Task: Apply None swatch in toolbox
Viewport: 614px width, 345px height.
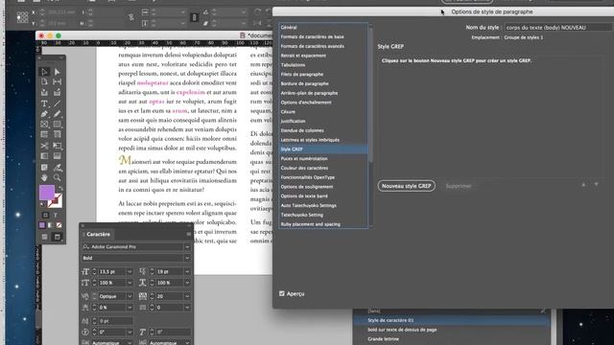Action: click(x=59, y=225)
